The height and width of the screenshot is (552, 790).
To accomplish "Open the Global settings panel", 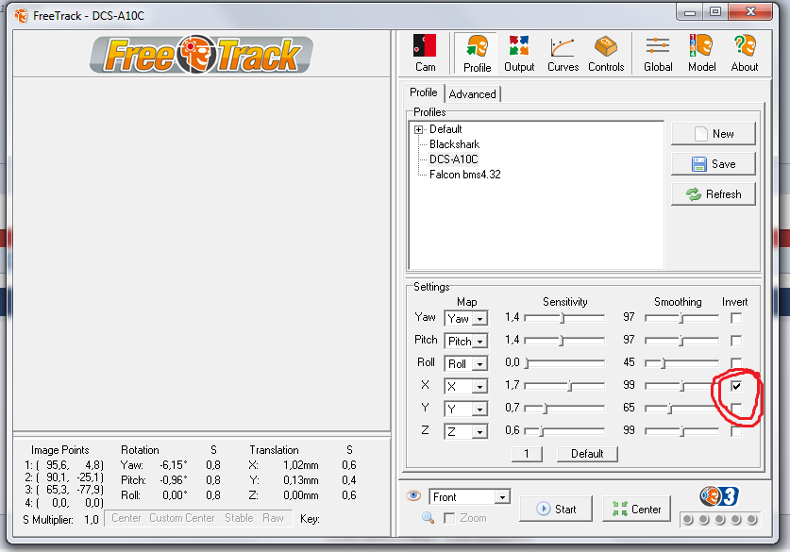I will (658, 53).
